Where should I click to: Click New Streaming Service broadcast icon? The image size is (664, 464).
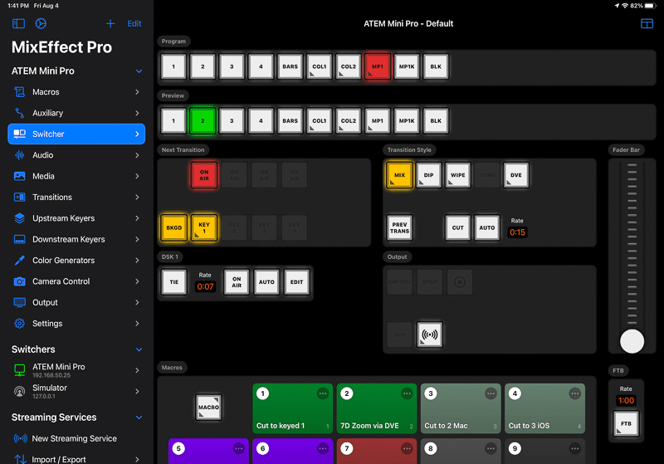point(20,438)
